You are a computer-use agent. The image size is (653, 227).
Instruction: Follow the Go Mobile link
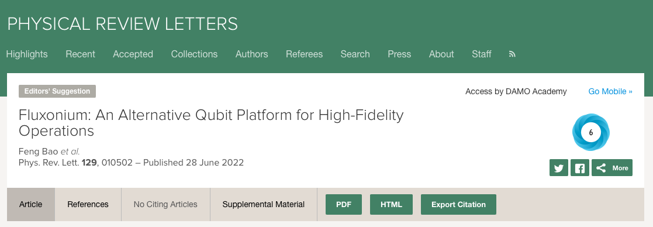pyautogui.click(x=610, y=91)
